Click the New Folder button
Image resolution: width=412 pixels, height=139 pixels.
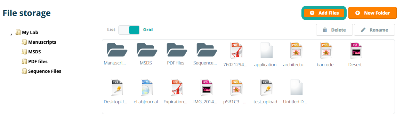coord(372,13)
